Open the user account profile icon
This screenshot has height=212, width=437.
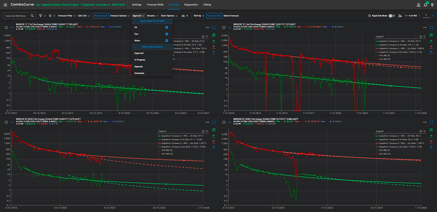tap(418, 5)
